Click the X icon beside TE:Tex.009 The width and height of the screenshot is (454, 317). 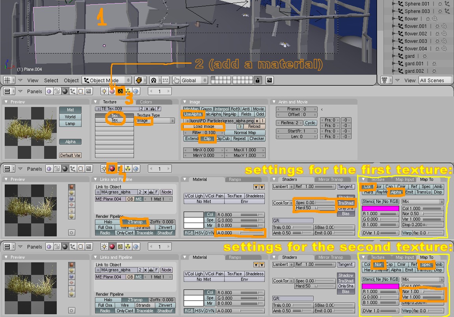146,109
